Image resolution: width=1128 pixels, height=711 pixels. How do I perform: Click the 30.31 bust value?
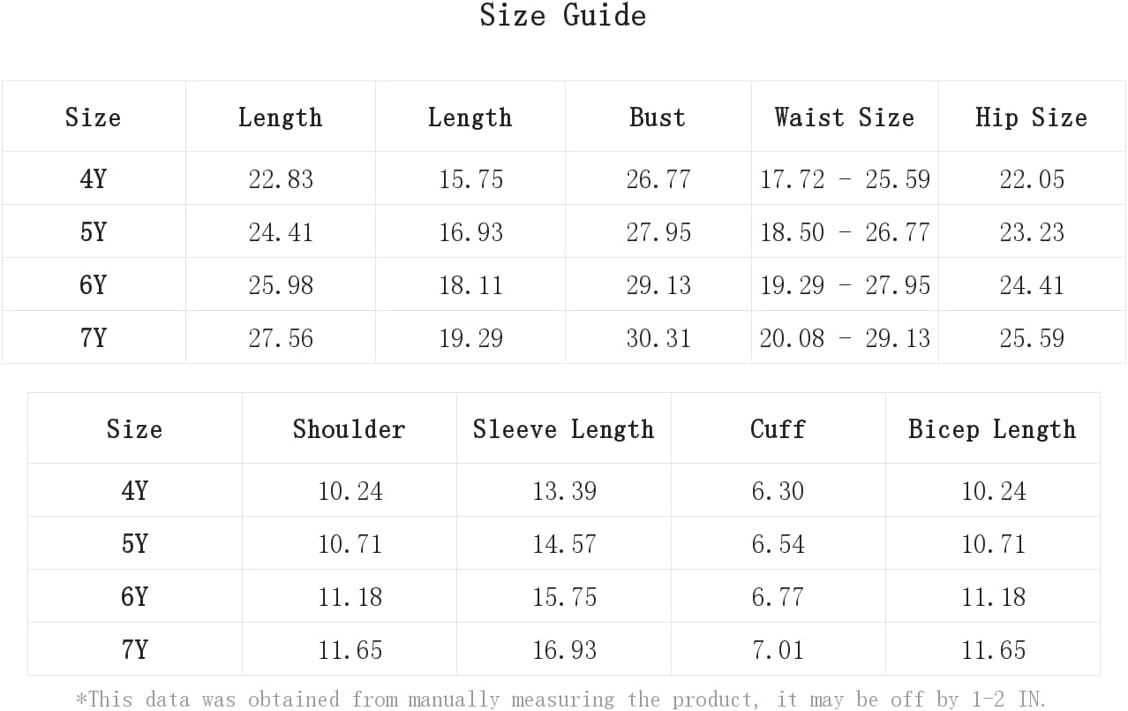click(658, 338)
